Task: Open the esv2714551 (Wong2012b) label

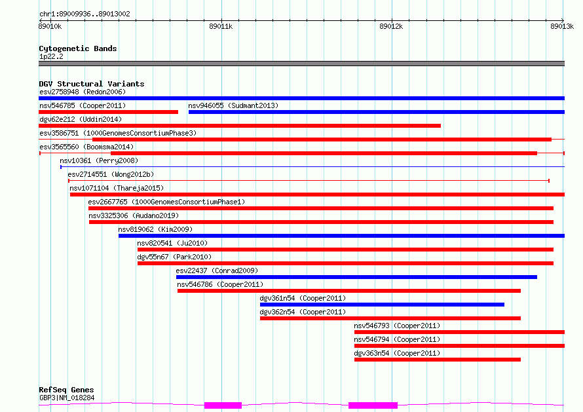Action: click(x=111, y=174)
